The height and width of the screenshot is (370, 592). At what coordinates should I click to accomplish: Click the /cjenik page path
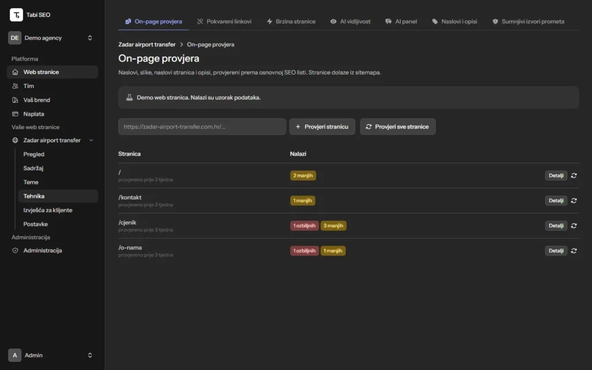pos(127,223)
